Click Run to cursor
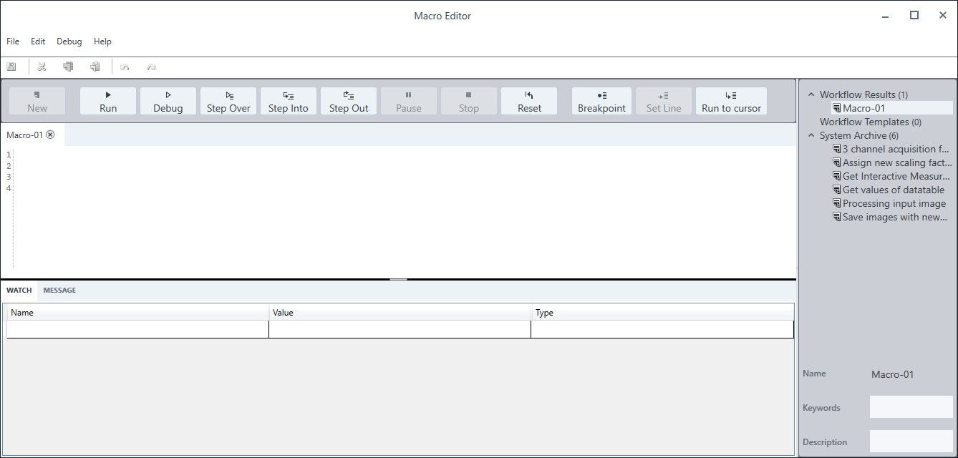Viewport: 958px width, 458px height. tap(730, 101)
